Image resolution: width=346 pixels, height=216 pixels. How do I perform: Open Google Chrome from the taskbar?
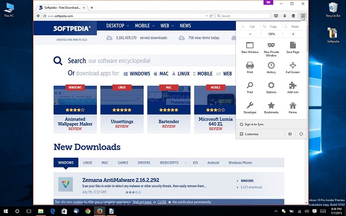(x=88, y=211)
